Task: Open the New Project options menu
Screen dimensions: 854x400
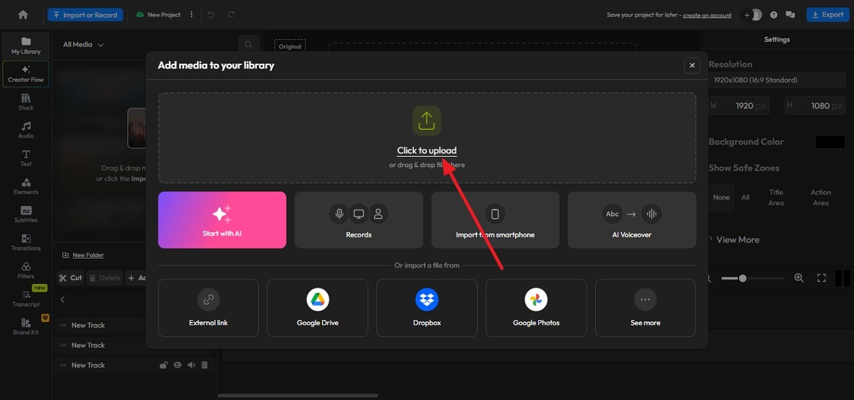Action: pos(191,13)
